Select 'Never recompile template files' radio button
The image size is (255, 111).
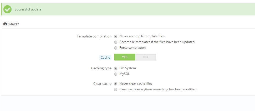tap(116, 36)
